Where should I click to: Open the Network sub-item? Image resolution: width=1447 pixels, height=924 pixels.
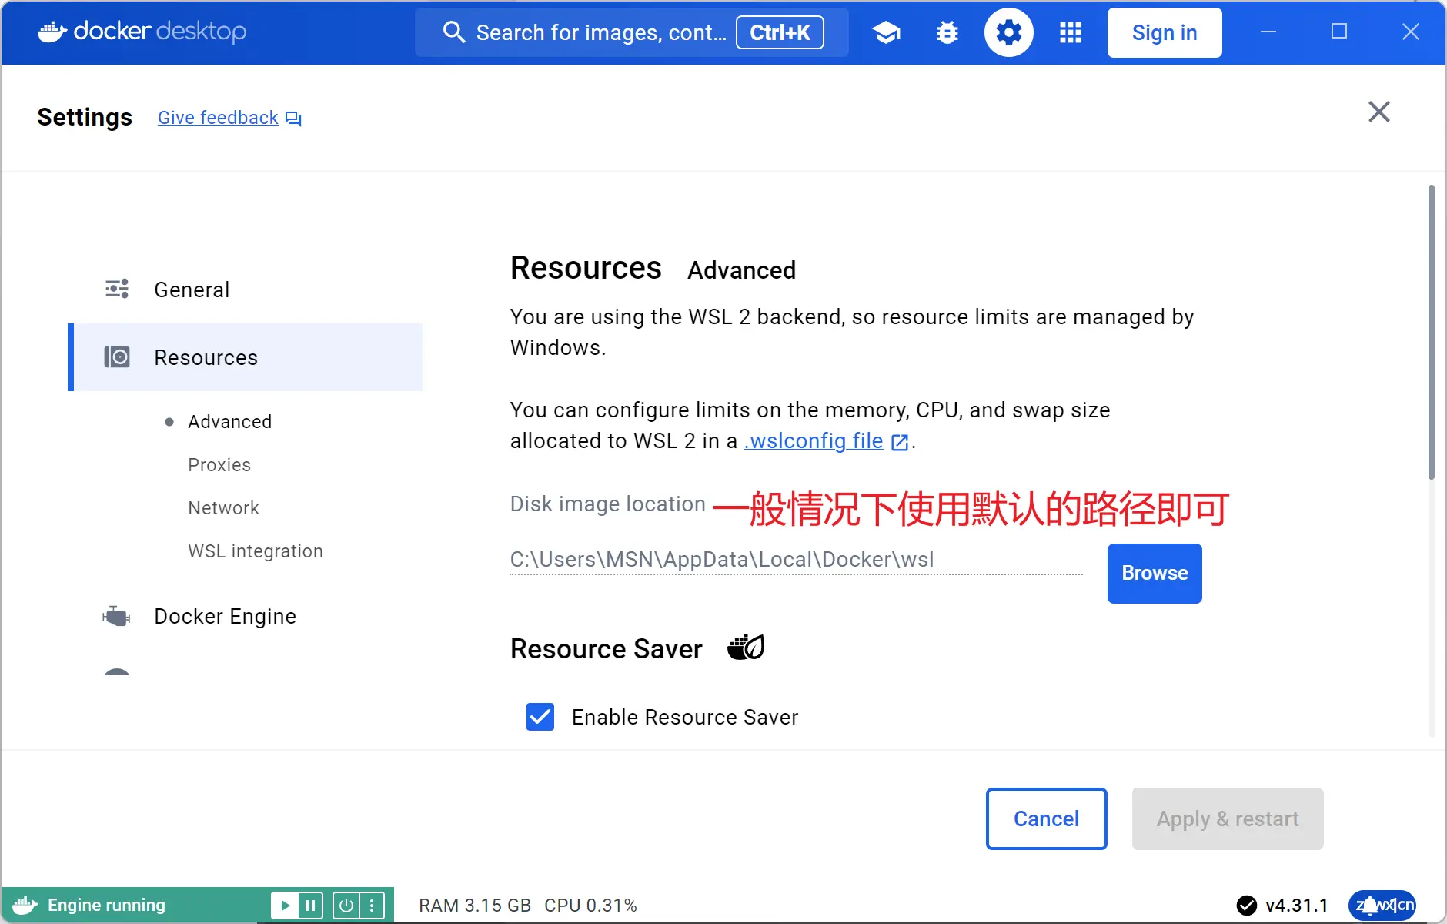(223, 508)
